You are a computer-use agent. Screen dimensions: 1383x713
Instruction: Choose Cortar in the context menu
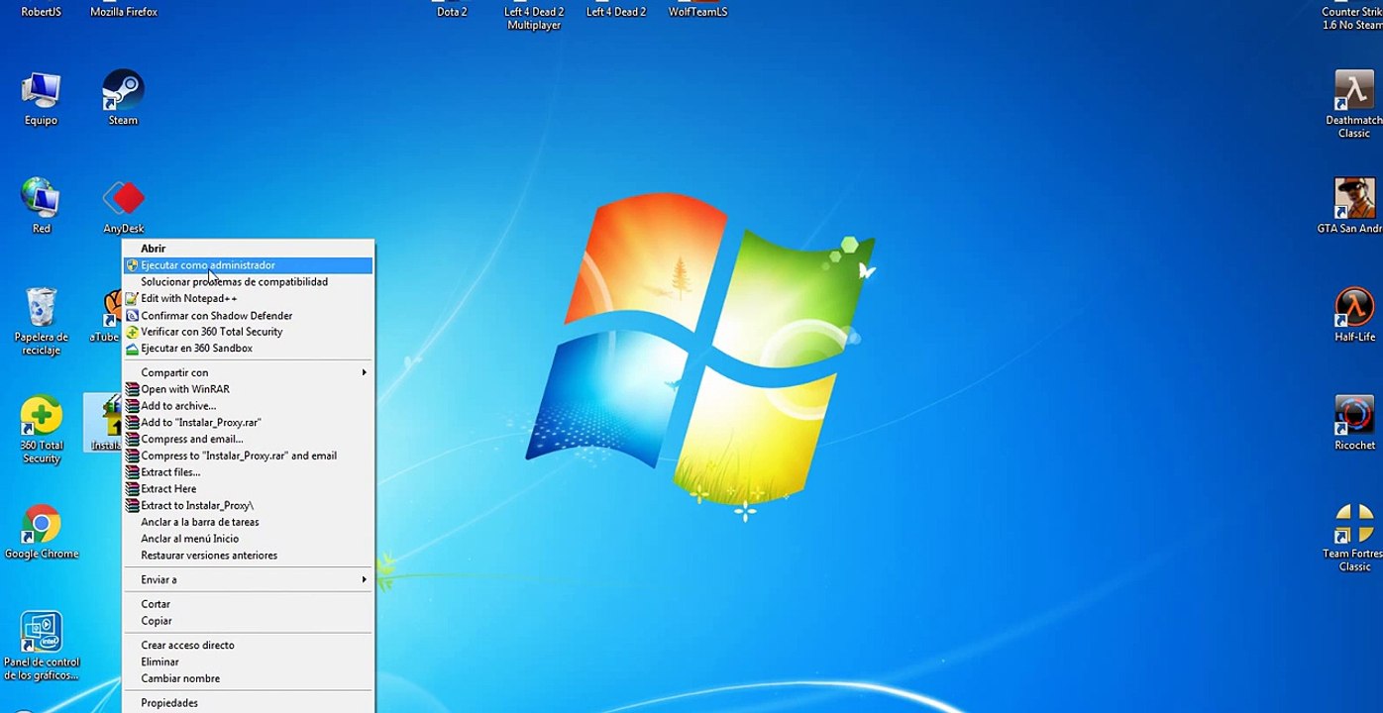pyautogui.click(x=248, y=604)
